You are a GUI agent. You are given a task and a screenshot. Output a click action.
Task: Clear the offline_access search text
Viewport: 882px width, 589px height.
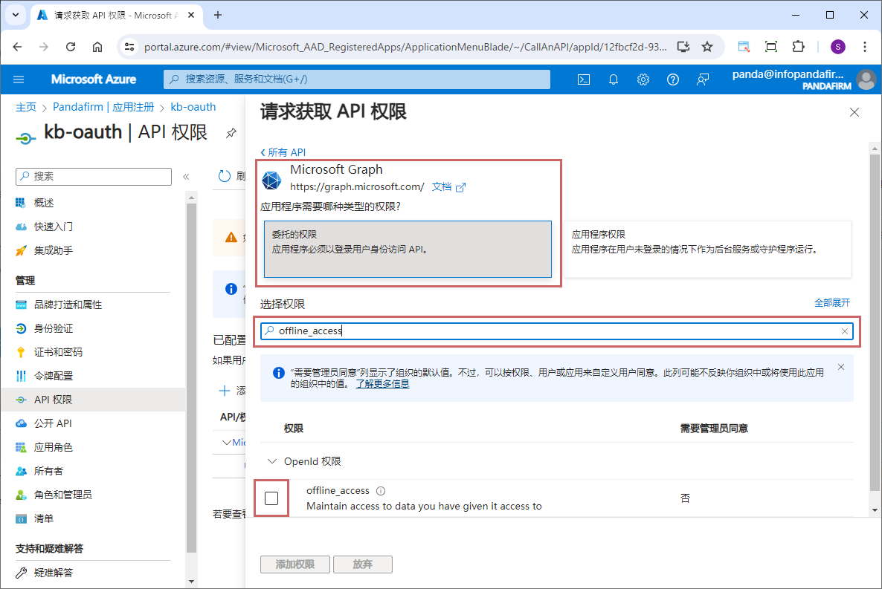tap(845, 331)
